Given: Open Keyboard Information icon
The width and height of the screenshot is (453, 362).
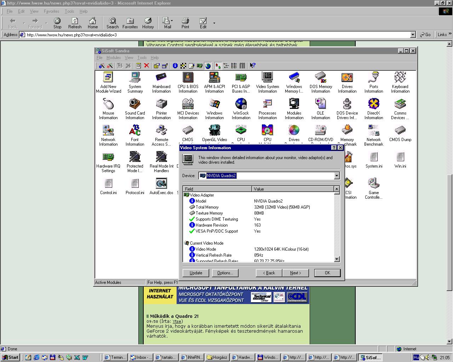Looking at the screenshot, I should (400, 82).
